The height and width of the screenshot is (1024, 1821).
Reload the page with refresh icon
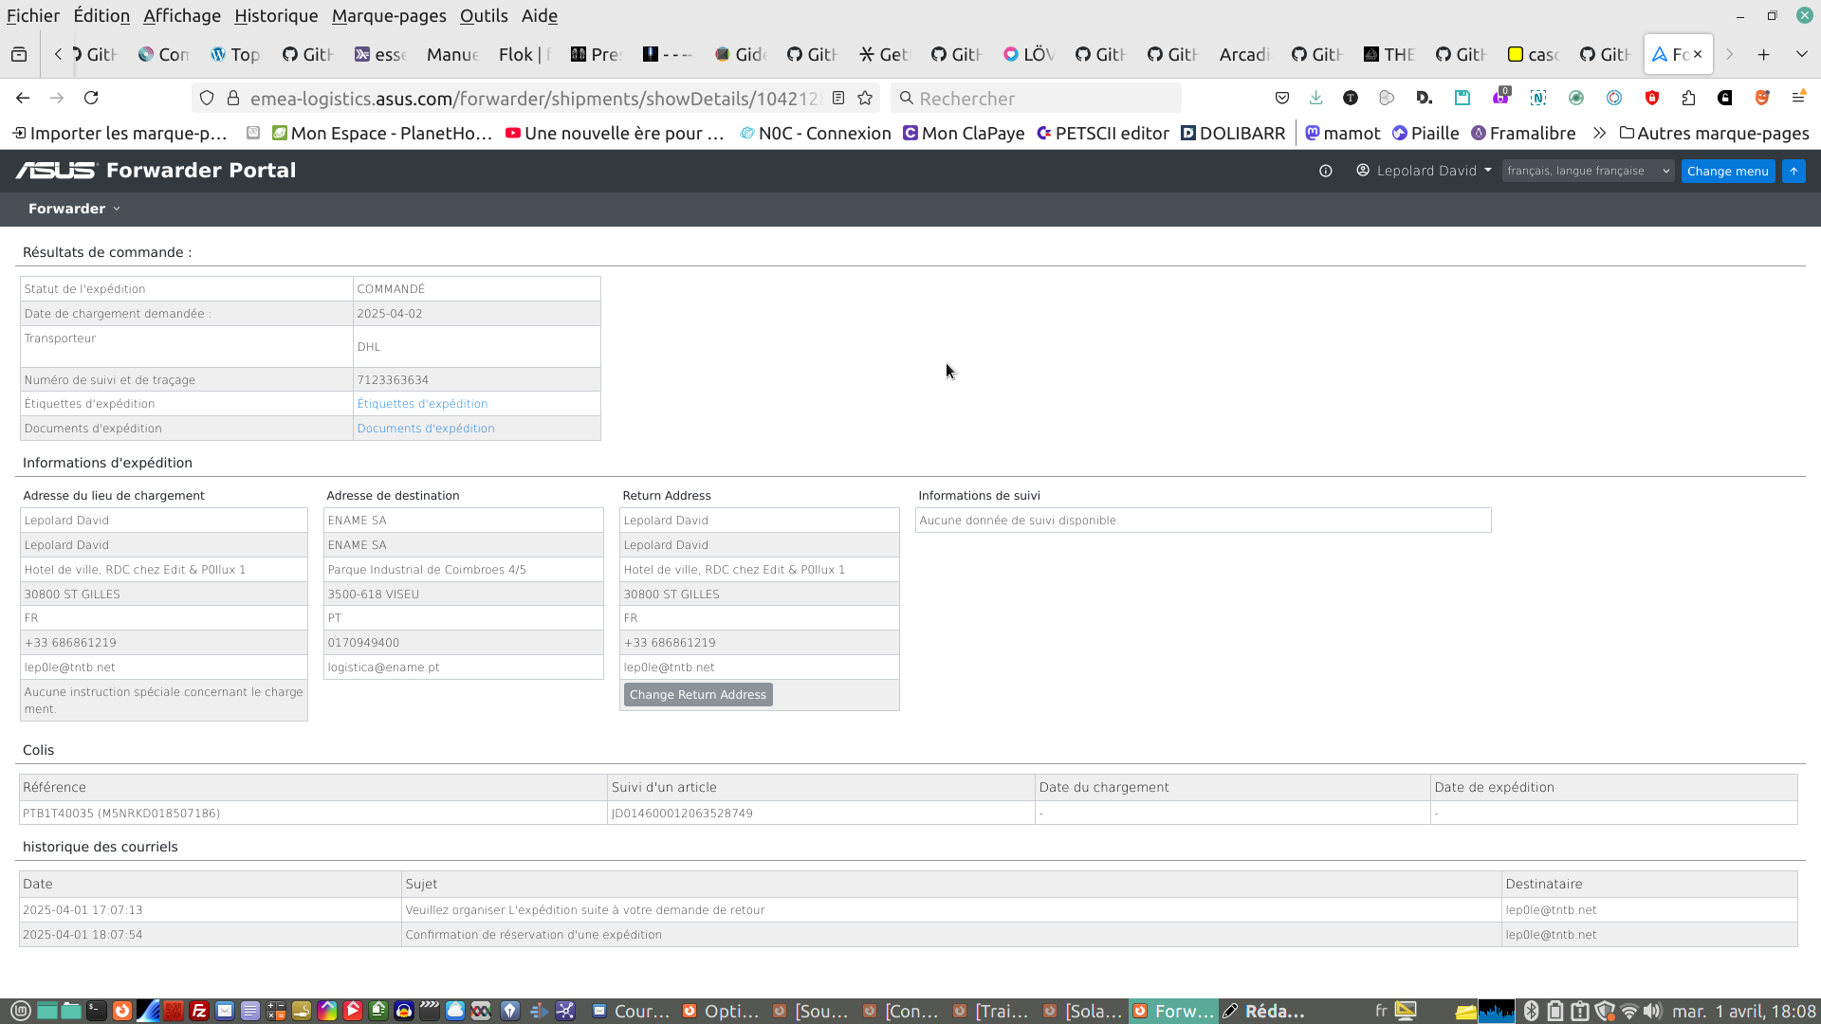pyautogui.click(x=91, y=98)
